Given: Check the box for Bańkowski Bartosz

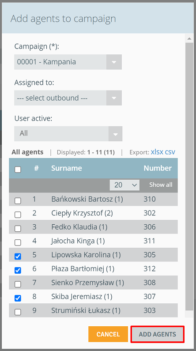Looking at the screenshot, I should (x=18, y=200).
